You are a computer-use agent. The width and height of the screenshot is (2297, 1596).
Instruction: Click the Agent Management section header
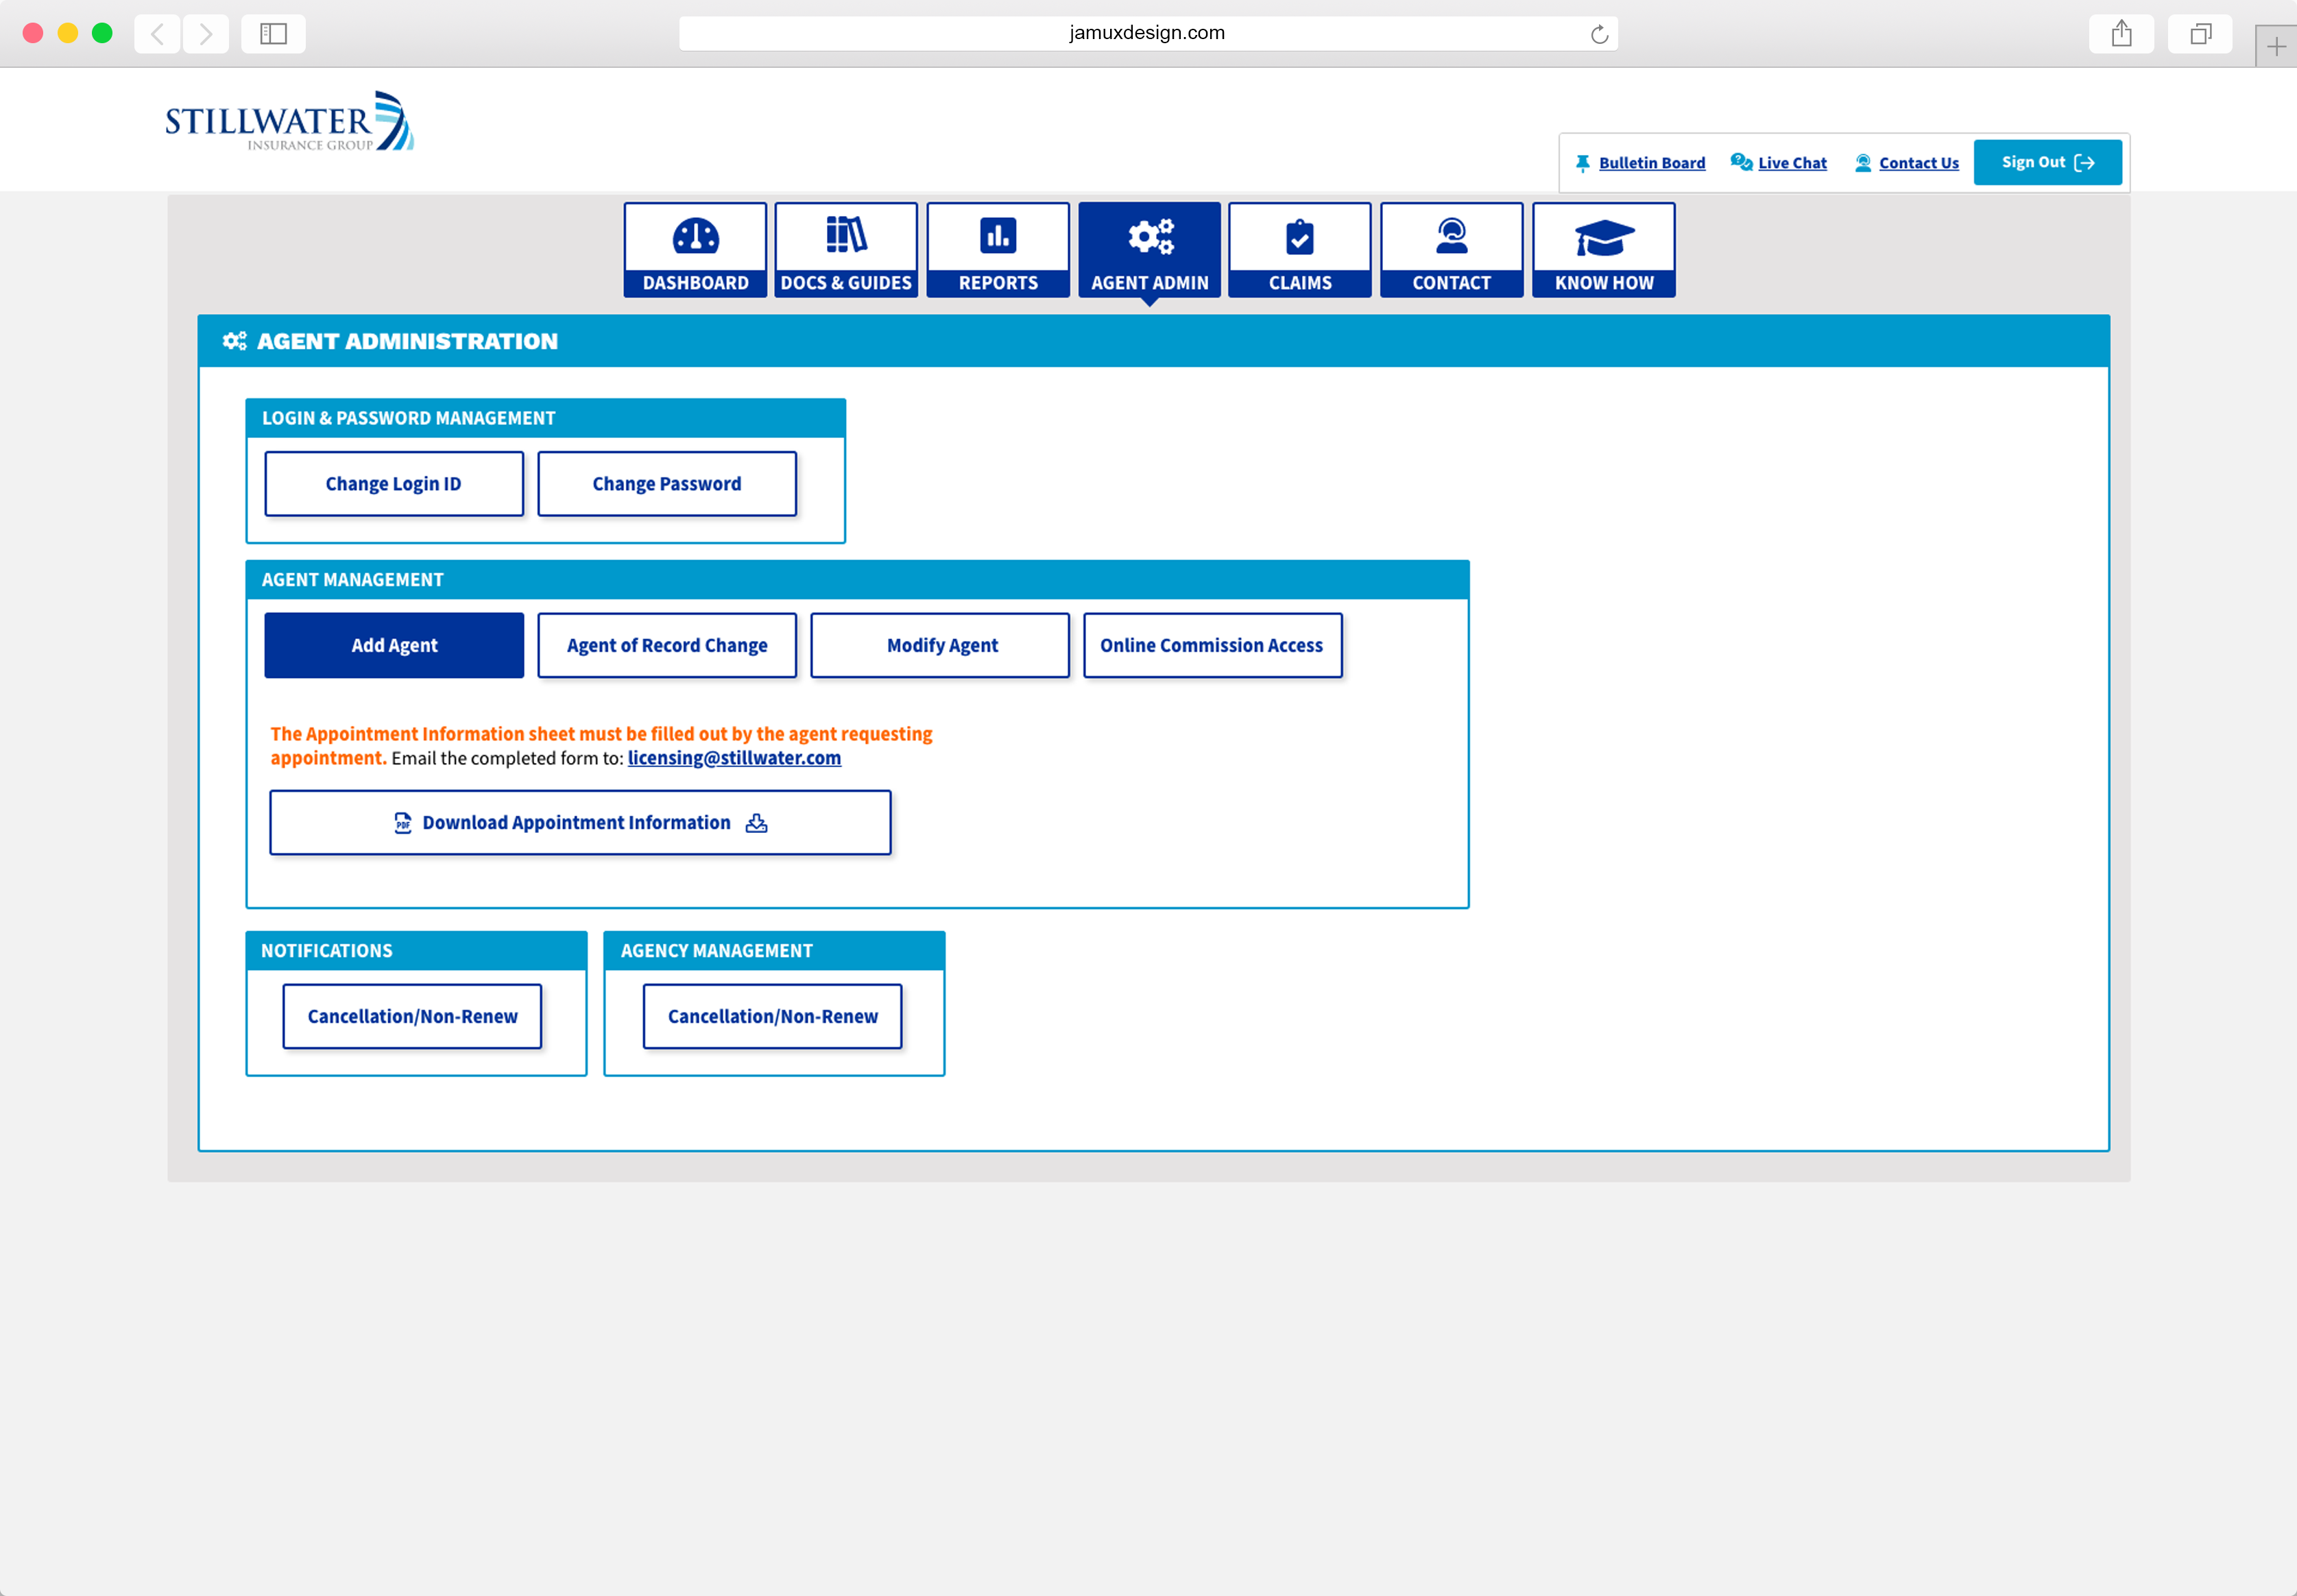click(x=857, y=580)
